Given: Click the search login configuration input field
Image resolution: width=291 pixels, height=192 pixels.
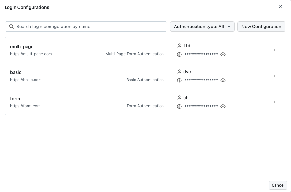Looking at the screenshot, I should point(86,27).
